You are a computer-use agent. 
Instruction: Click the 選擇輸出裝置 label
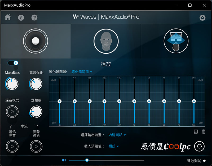tap(92, 135)
